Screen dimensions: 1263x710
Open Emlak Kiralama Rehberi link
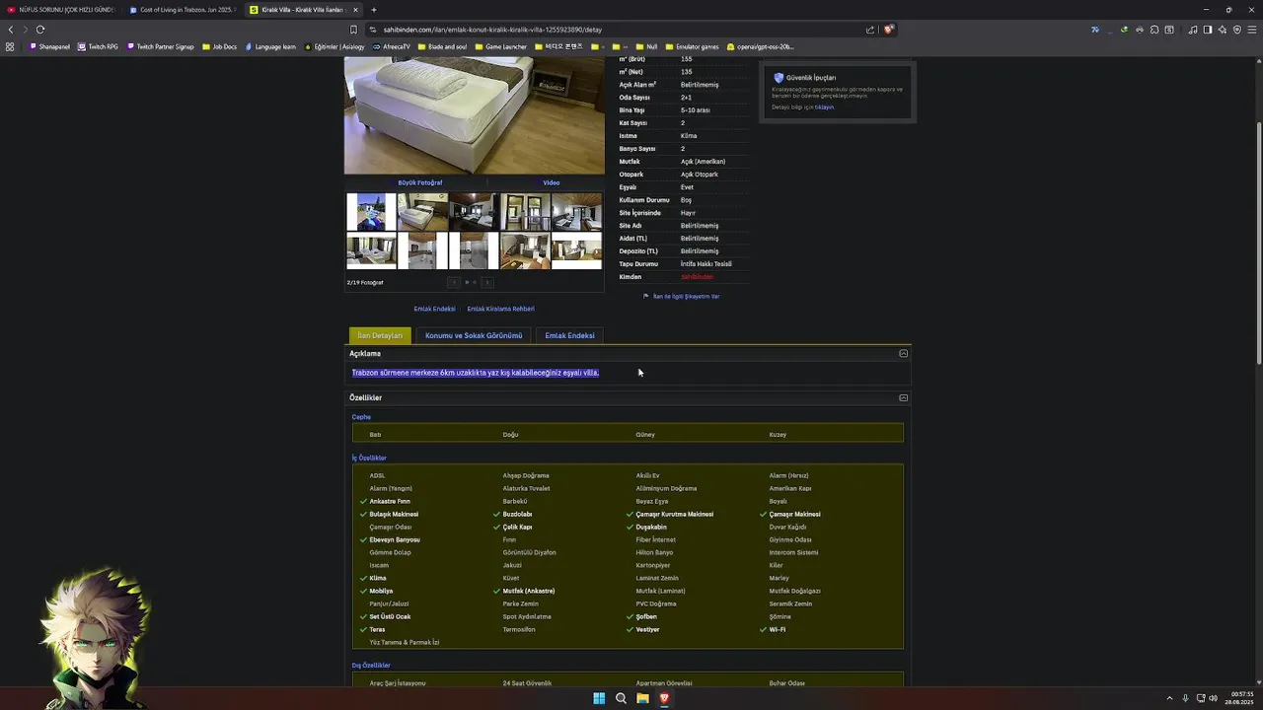click(x=500, y=309)
